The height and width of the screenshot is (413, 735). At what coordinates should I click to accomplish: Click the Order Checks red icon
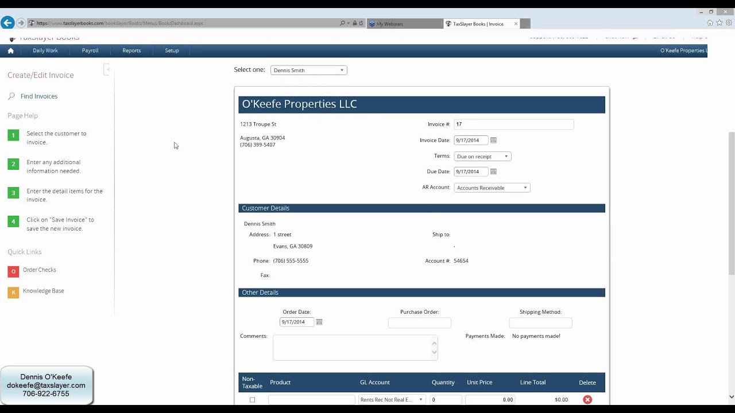point(13,271)
